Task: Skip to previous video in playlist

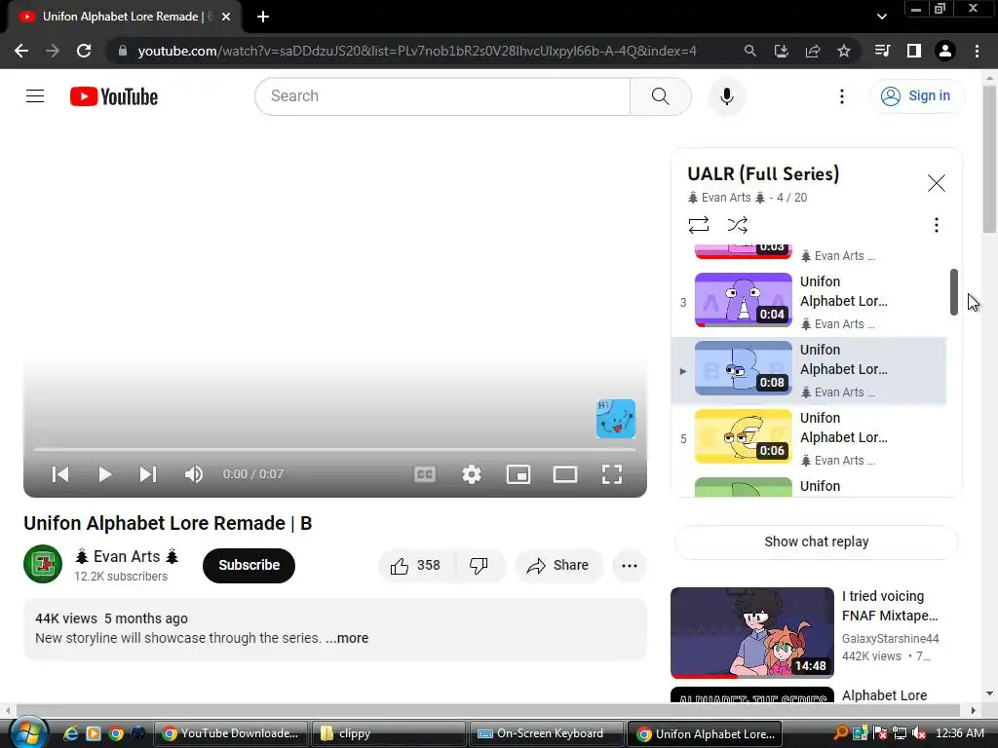Action: (60, 474)
